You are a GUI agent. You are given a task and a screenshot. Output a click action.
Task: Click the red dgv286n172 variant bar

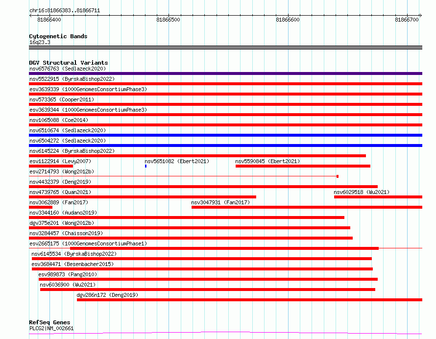pos(249,300)
